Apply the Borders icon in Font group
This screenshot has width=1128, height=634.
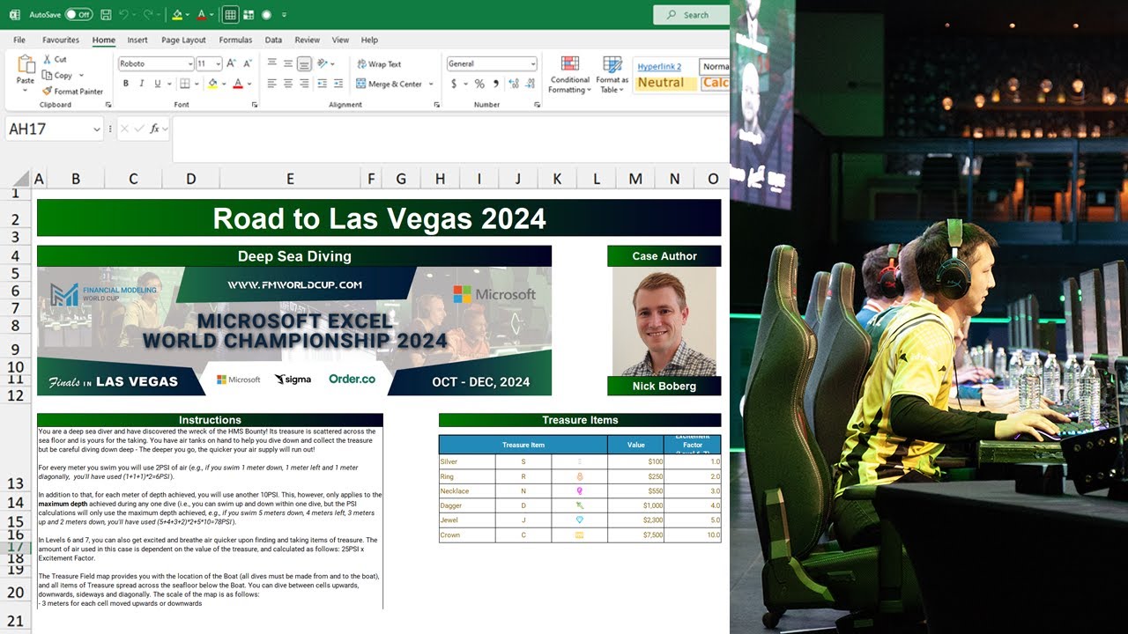(x=183, y=84)
